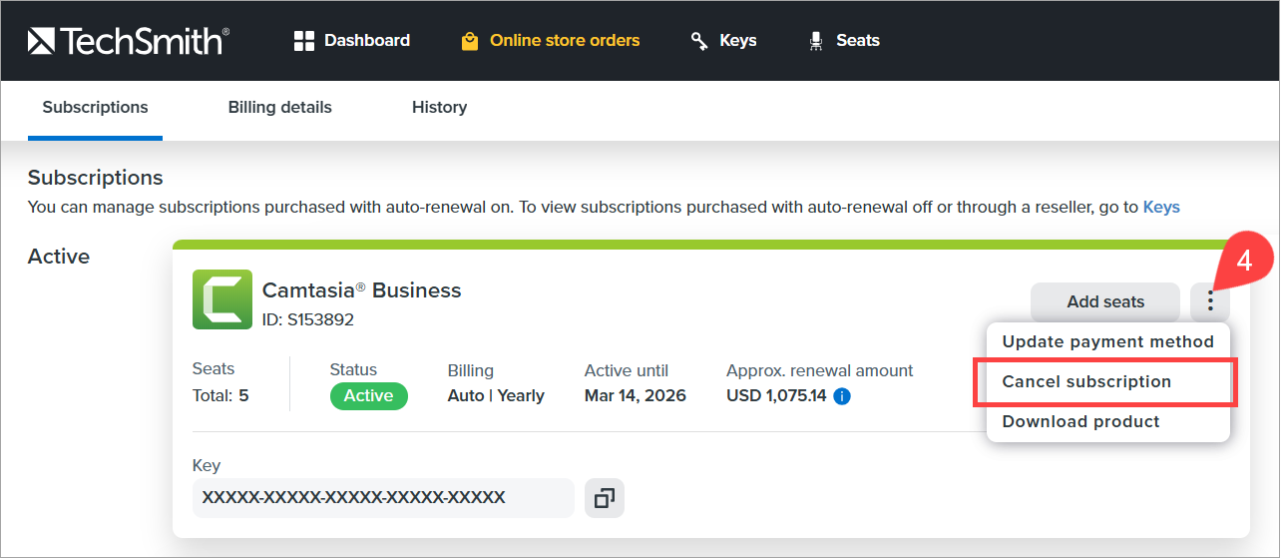Viewport: 1286px width, 558px height.
Task: Choose Download product from the menu
Action: (x=1107, y=421)
